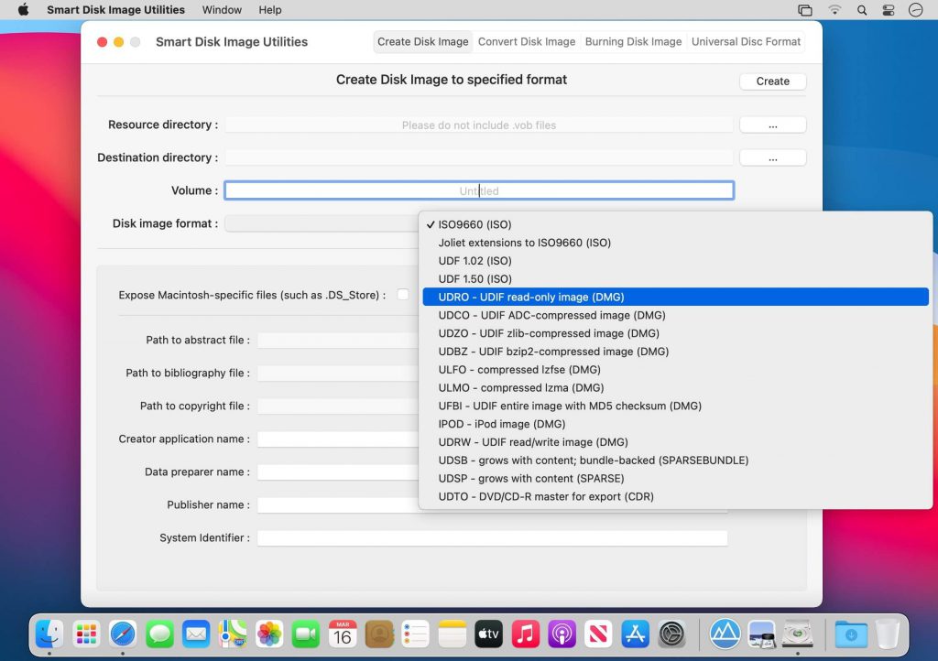Open the Window menu
Image resolution: width=938 pixels, height=661 pixels.
(x=222, y=10)
